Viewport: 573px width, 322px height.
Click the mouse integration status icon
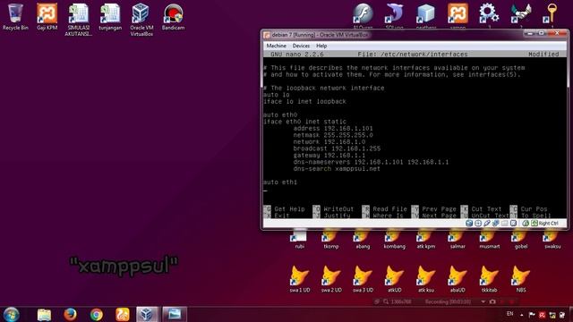(x=526, y=223)
